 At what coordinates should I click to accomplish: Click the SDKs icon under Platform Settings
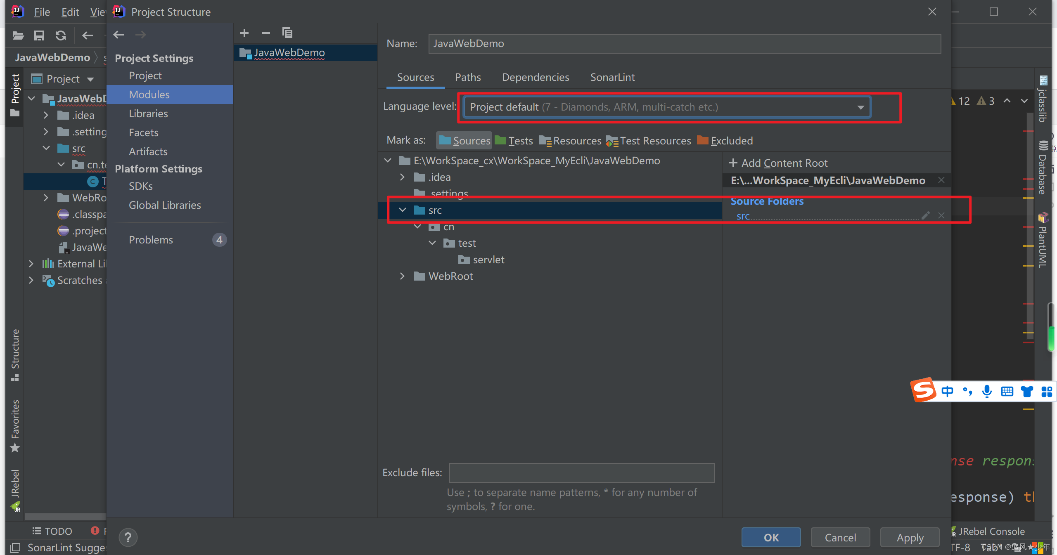pos(140,185)
